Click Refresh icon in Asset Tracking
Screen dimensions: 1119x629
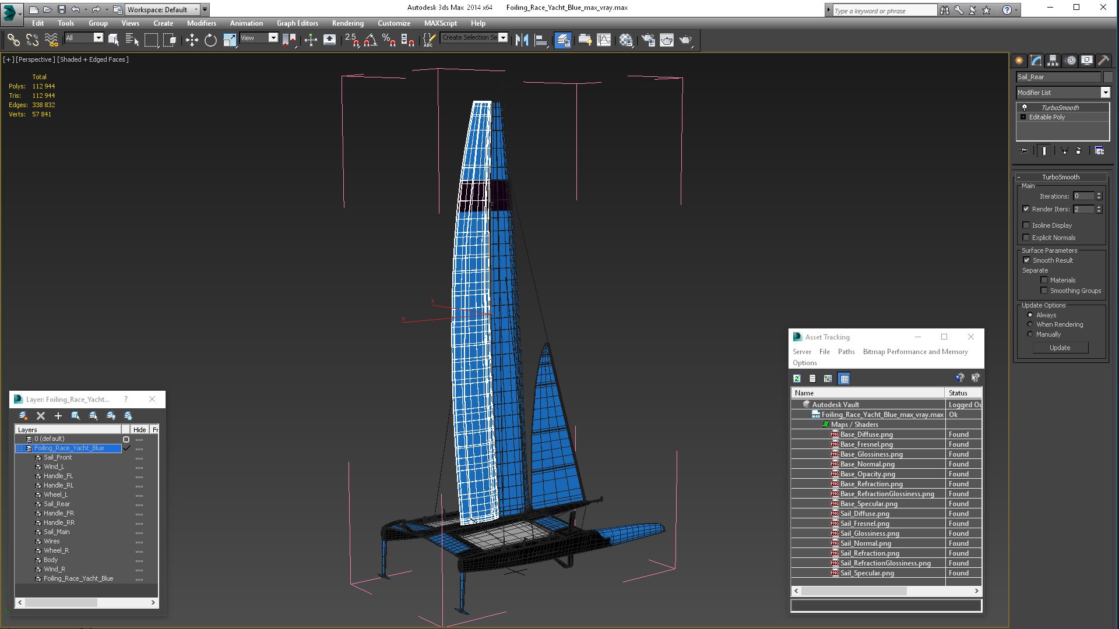click(x=797, y=379)
